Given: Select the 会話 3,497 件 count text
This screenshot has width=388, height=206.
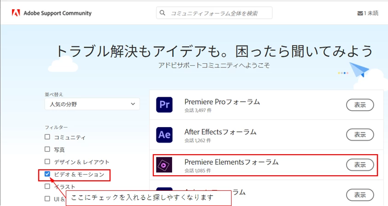Looking at the screenshot, I should [198, 111].
